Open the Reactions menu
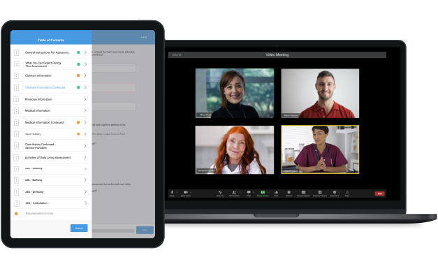This screenshot has width=438, height=269. [335, 194]
